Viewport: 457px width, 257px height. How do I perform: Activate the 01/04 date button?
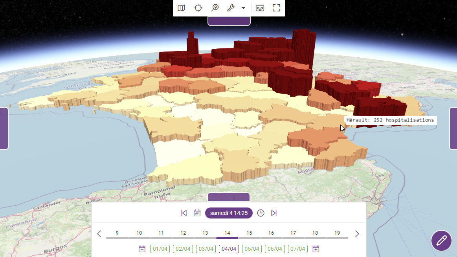pyautogui.click(x=160, y=249)
